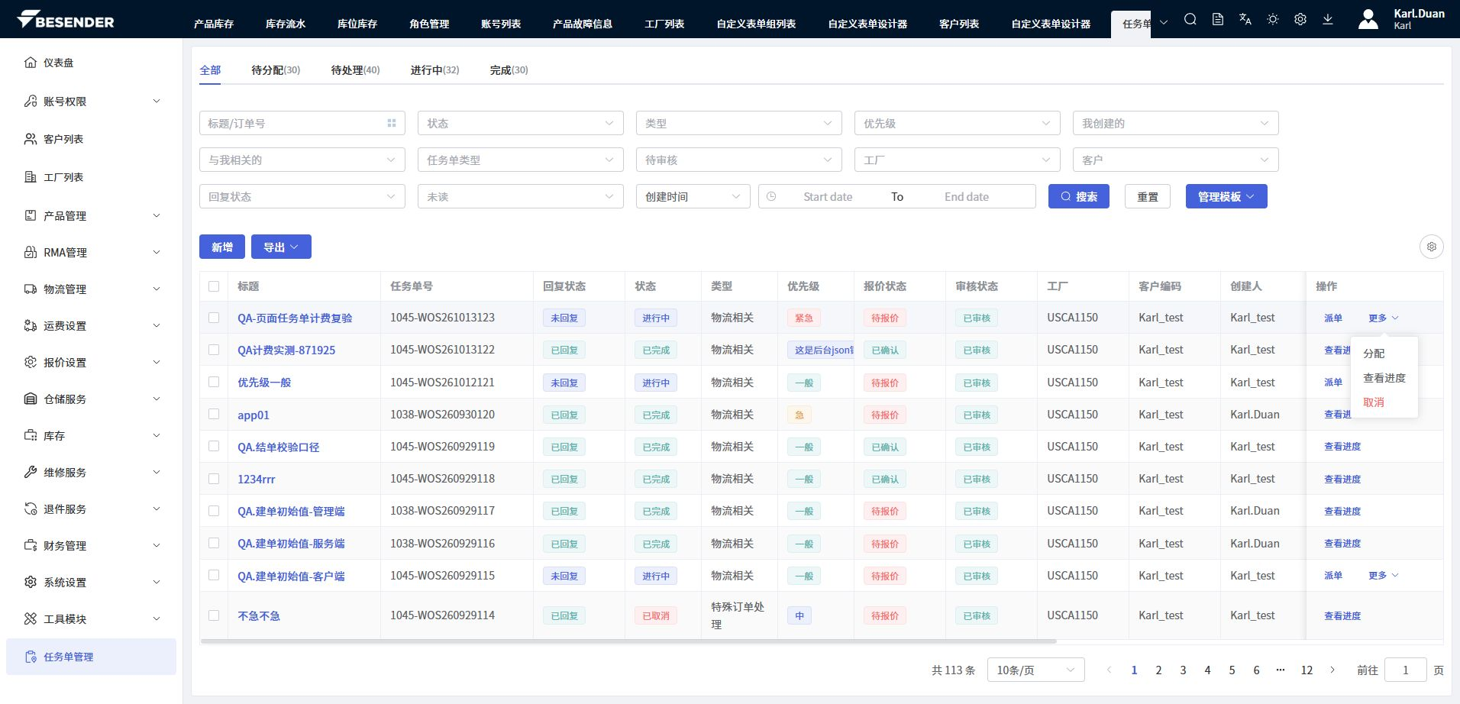Click the search magnifier icon in header

point(1190,19)
